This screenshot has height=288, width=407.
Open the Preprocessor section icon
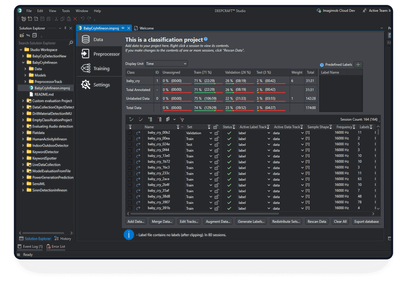86,54
